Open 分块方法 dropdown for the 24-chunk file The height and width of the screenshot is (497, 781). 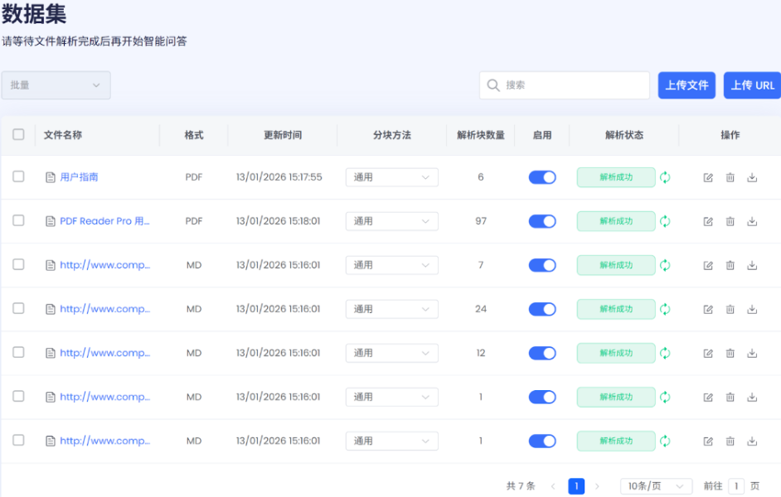[392, 309]
